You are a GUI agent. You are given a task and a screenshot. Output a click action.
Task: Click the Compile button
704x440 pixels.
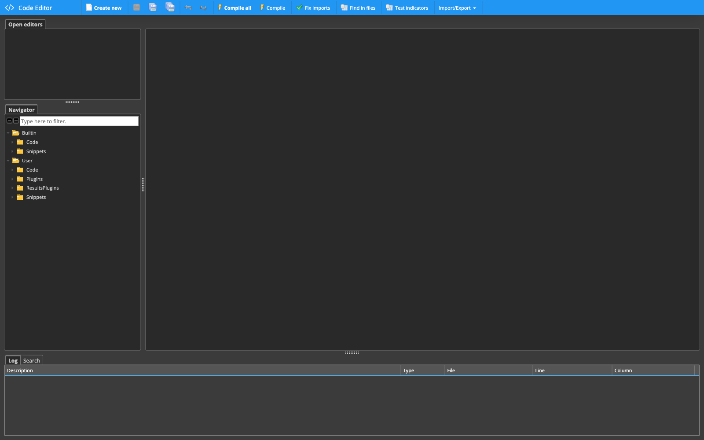coord(272,7)
